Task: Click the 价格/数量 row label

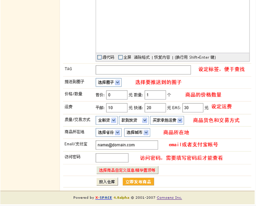Action: (73, 94)
